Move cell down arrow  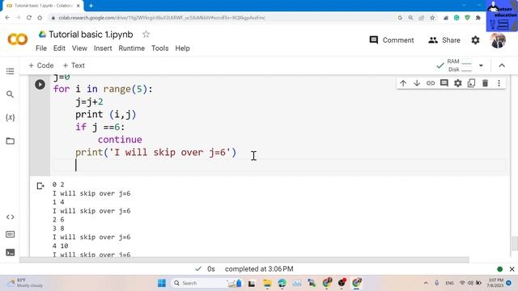417,83
